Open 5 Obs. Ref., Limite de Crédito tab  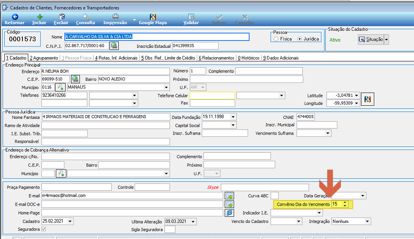pos(168,58)
